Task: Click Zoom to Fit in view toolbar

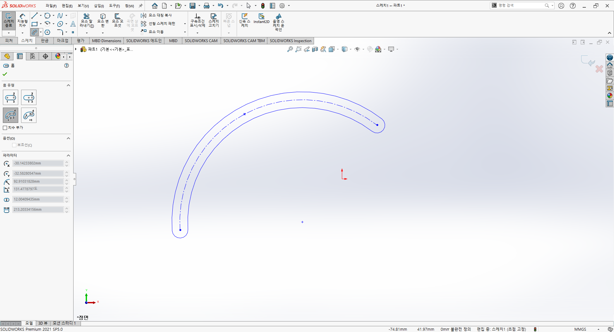Action: pos(290,49)
